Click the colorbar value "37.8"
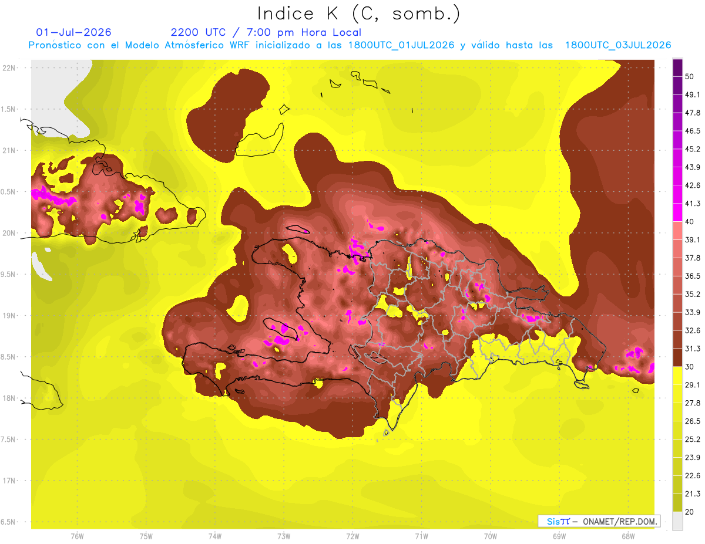 pyautogui.click(x=693, y=258)
